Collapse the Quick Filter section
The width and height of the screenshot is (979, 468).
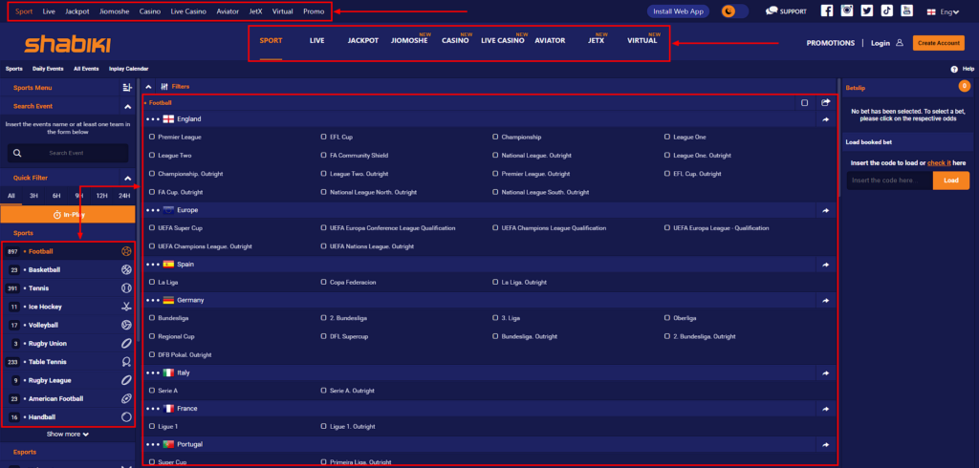click(127, 178)
